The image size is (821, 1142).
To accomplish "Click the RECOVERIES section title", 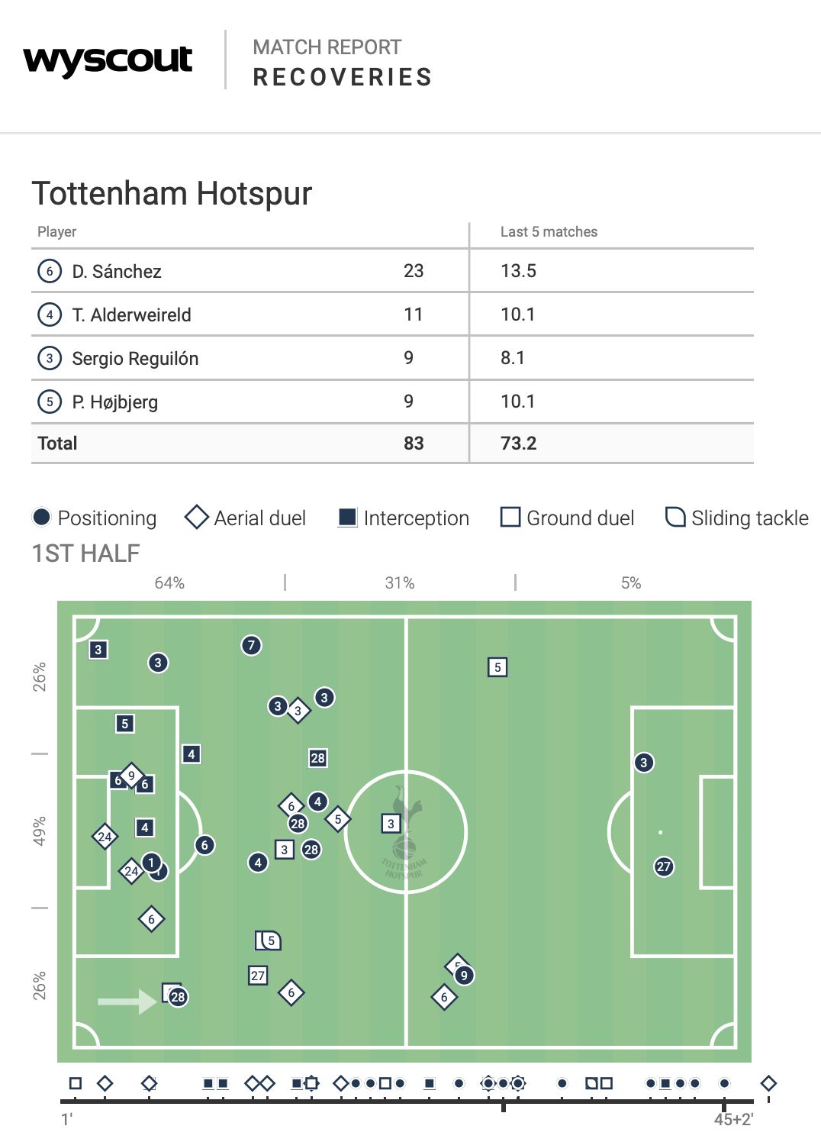I will point(343,77).
